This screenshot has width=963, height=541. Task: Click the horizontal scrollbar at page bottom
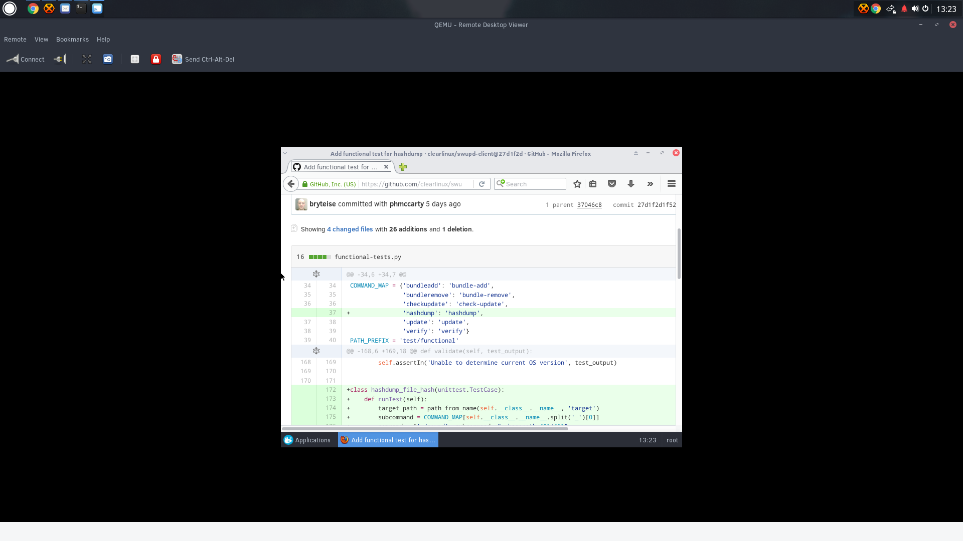coord(425,429)
